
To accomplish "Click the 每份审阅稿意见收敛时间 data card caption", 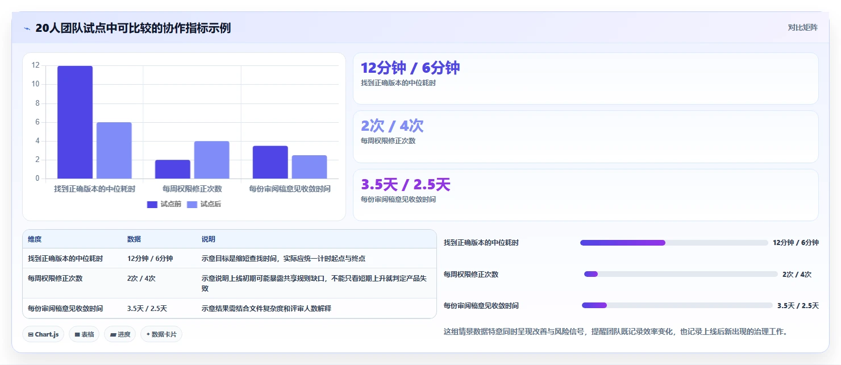I will click(398, 200).
